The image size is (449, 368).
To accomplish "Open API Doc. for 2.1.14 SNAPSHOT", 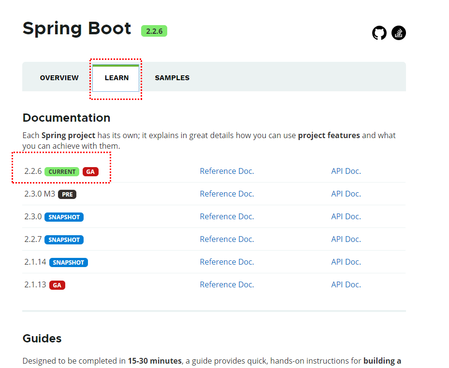I will pyautogui.click(x=346, y=262).
